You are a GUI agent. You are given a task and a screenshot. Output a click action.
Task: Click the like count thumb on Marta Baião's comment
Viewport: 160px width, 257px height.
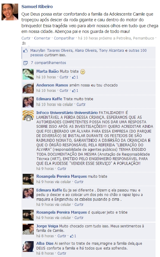tap(74, 77)
